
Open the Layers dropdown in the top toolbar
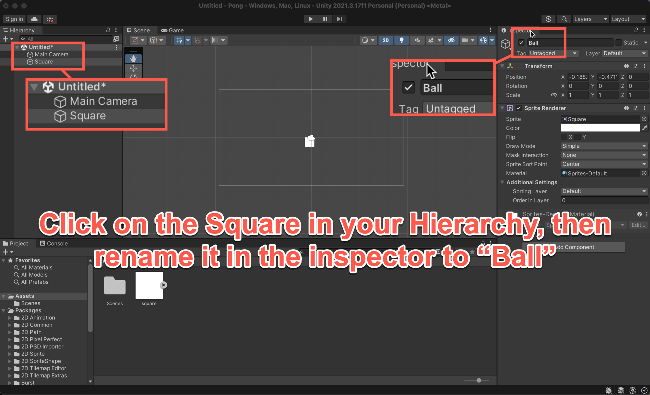590,19
